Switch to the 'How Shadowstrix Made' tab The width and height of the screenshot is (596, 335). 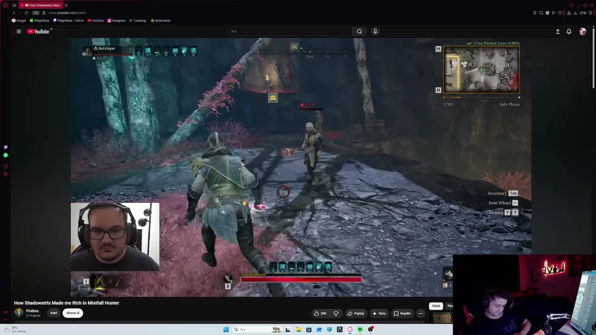(x=41, y=5)
